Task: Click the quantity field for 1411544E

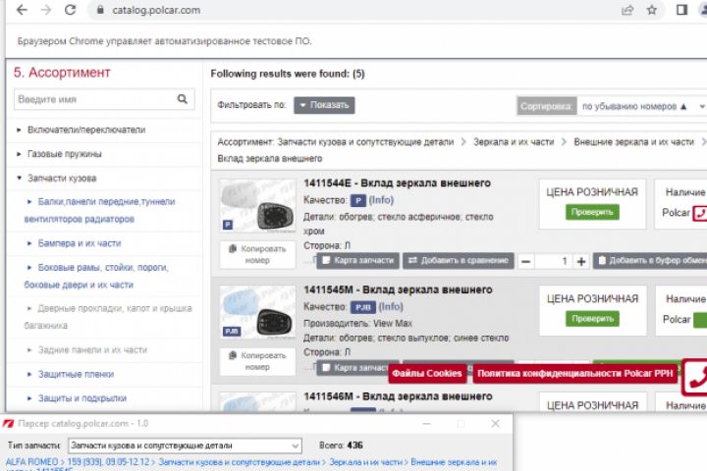Action: (x=553, y=261)
